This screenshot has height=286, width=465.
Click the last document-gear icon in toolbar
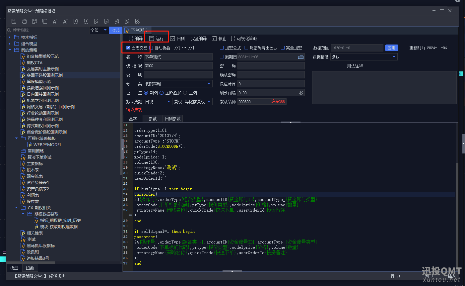pos(137,21)
